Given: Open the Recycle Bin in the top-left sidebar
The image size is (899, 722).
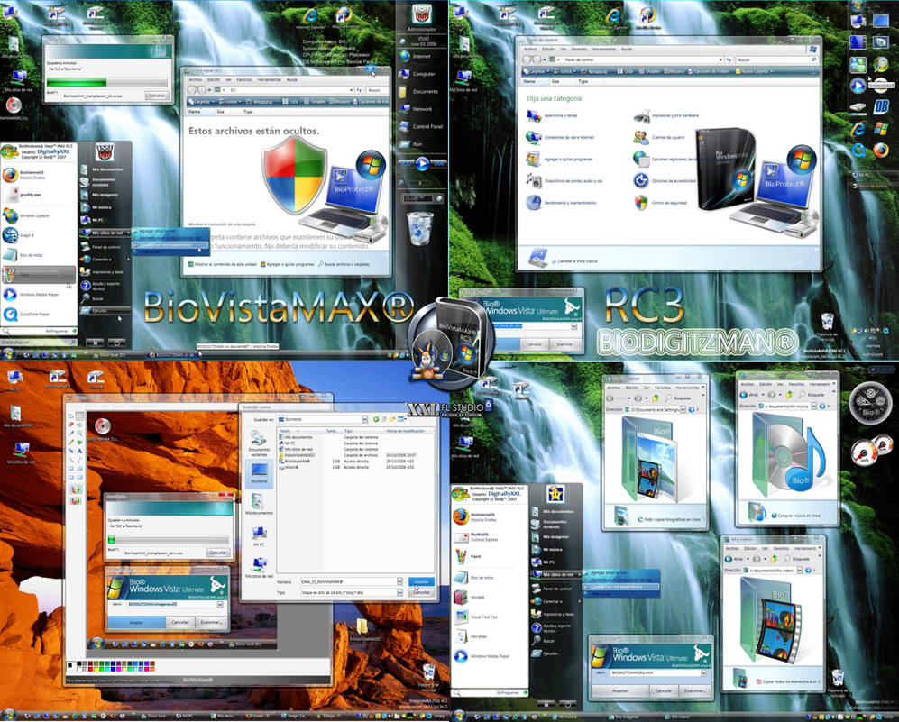Looking at the screenshot, I should coord(419,229).
